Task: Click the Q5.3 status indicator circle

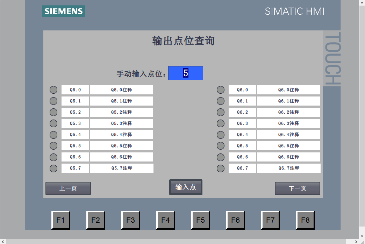Action: [53, 123]
